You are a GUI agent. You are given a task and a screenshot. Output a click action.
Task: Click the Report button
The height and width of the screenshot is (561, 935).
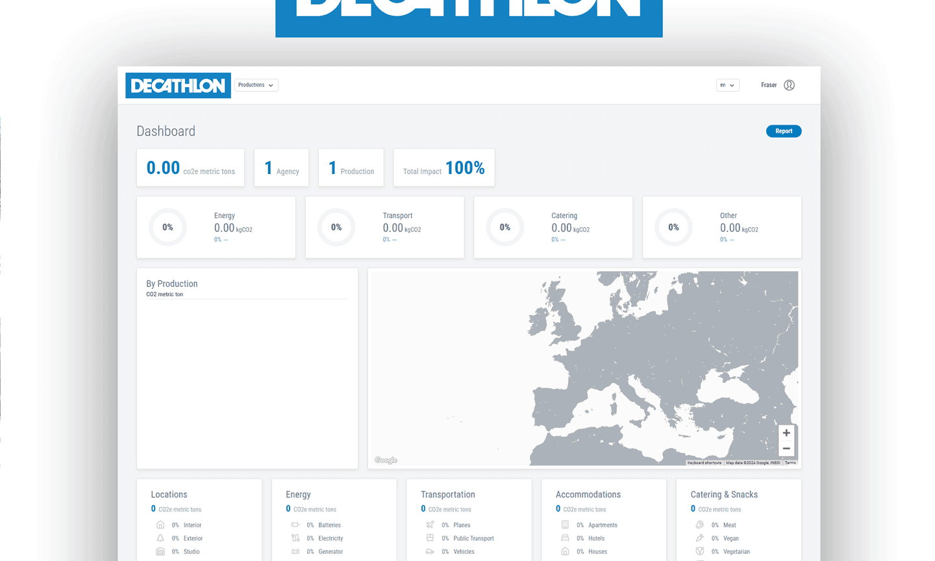pyautogui.click(x=783, y=131)
